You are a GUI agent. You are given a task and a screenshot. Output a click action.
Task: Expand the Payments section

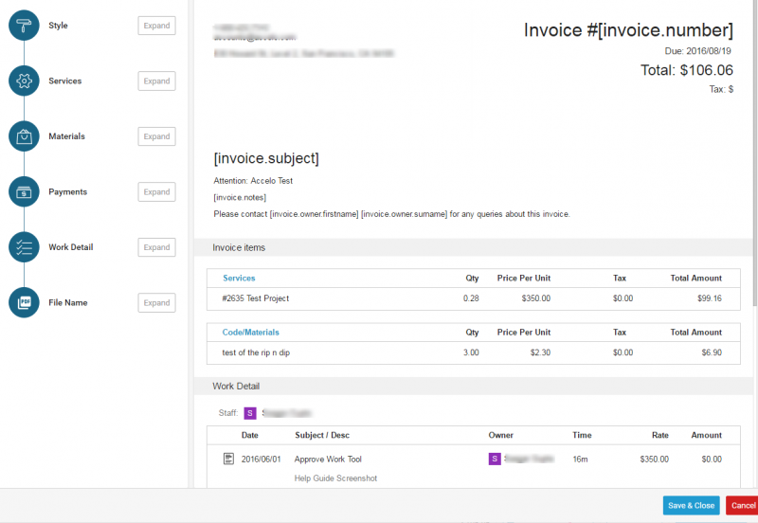click(x=156, y=192)
